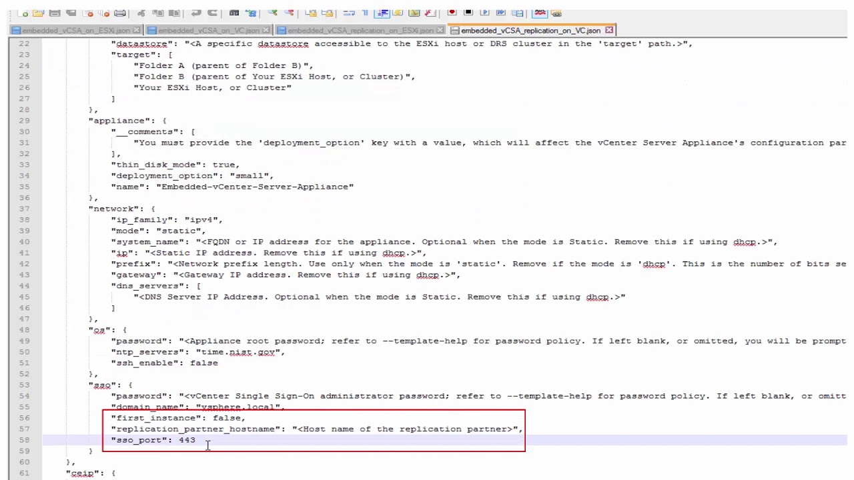Close the embedded_vCSA_on_ESXi.json tab
The image size is (854, 480).
[x=137, y=31]
